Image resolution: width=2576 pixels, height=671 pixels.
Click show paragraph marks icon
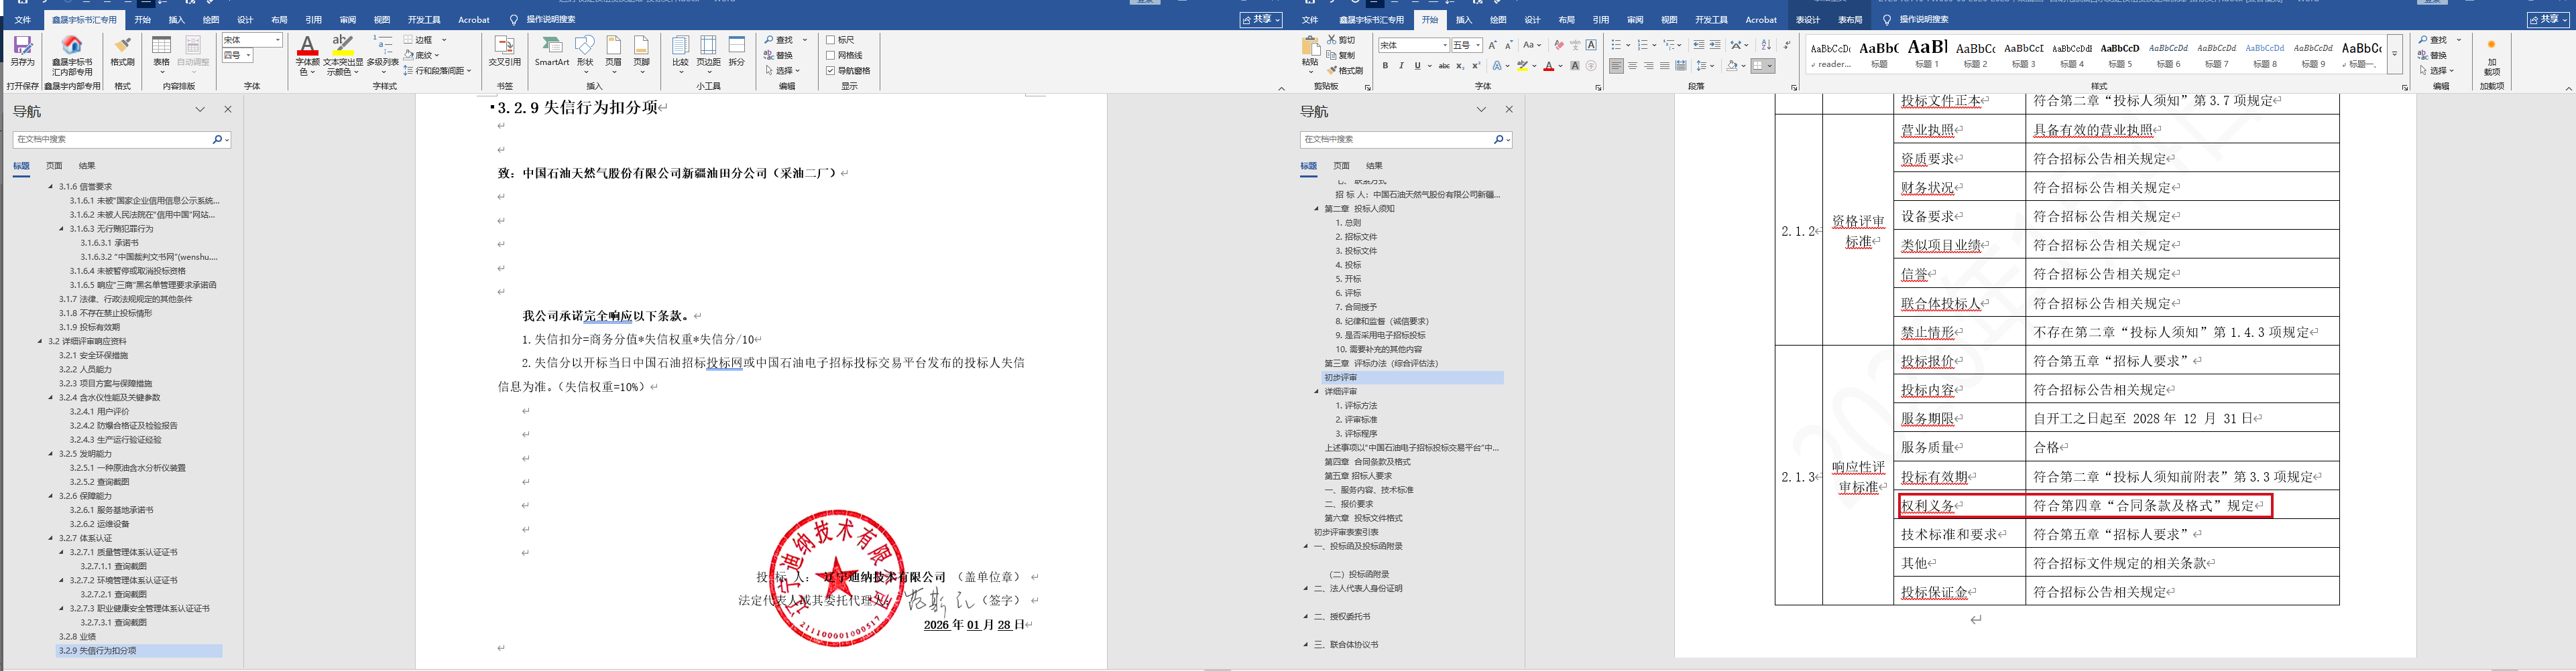[1787, 45]
